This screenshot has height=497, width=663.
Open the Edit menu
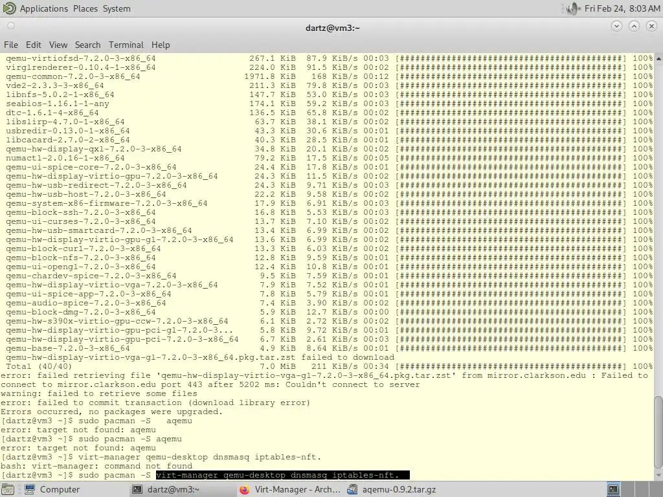[x=34, y=45]
